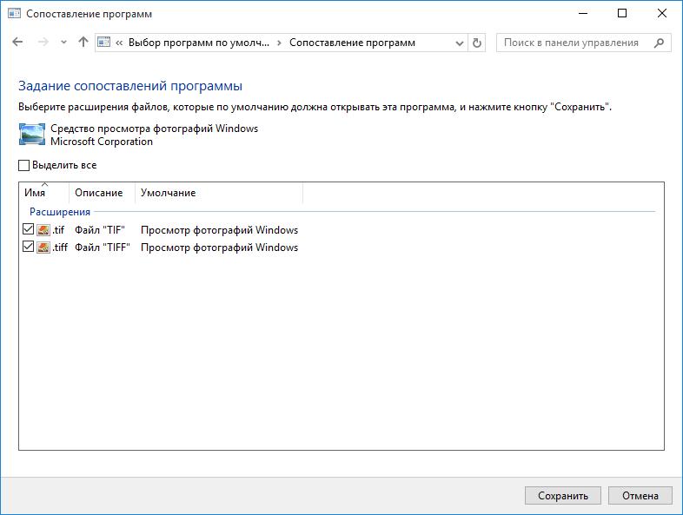Select the Файл "TIFF" description

[x=103, y=248]
